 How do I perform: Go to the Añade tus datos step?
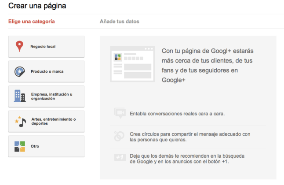[120, 22]
